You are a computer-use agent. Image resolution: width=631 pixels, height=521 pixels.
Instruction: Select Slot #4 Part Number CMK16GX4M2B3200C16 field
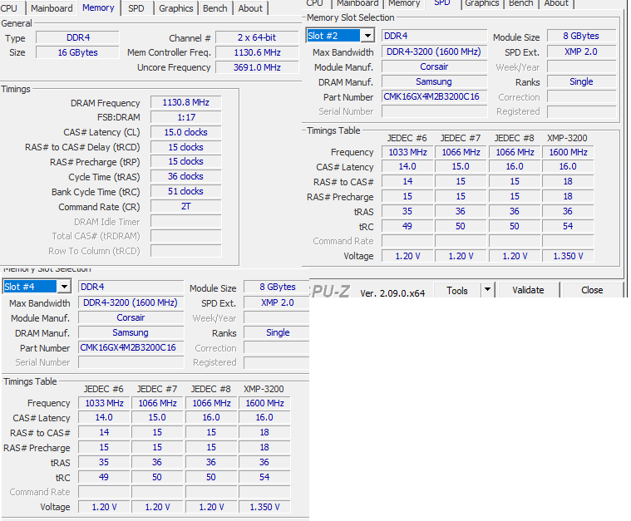131,347
